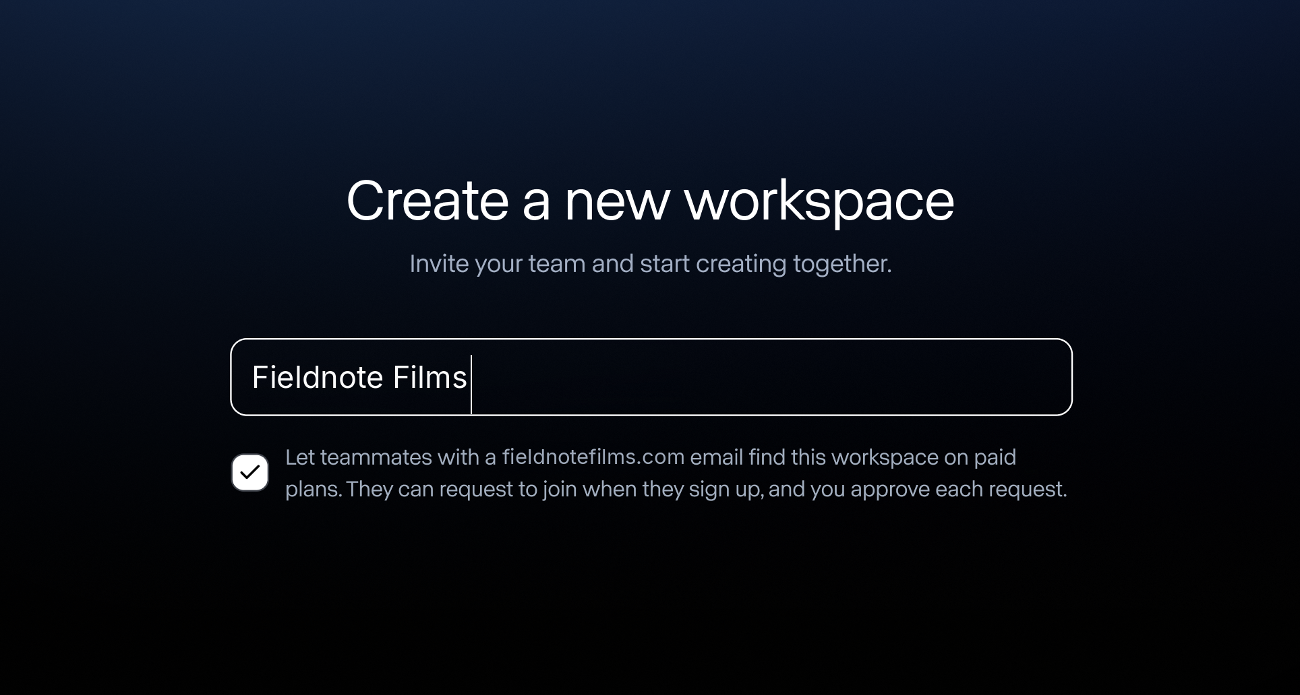Click 'Invite your team and start creating together.' text
This screenshot has width=1300, height=695.
(x=651, y=263)
